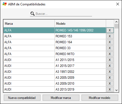This screenshot has width=122, height=104.
Task: Open Modificar marca
Action: tap(61, 98)
